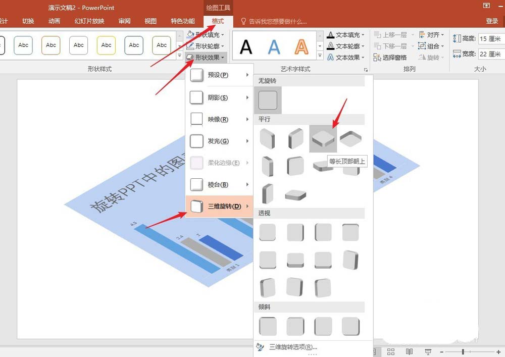Viewport: 505px width, 357px height.
Task: Open the Bevel effect submenu
Action: 219,184
